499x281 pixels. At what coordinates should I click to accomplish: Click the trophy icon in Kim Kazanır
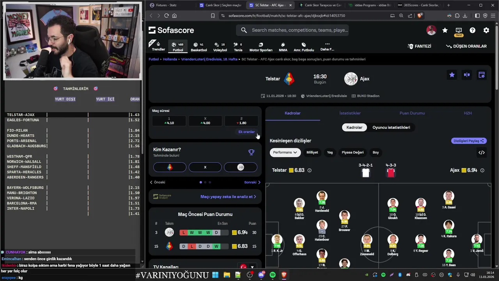(x=251, y=152)
